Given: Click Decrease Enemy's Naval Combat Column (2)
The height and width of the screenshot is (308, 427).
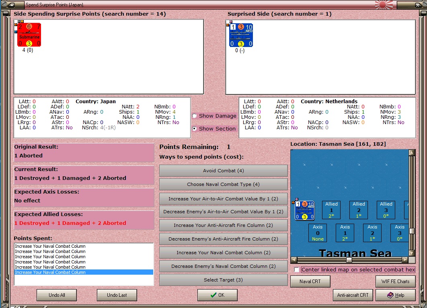Looking at the screenshot, I should (223, 266).
